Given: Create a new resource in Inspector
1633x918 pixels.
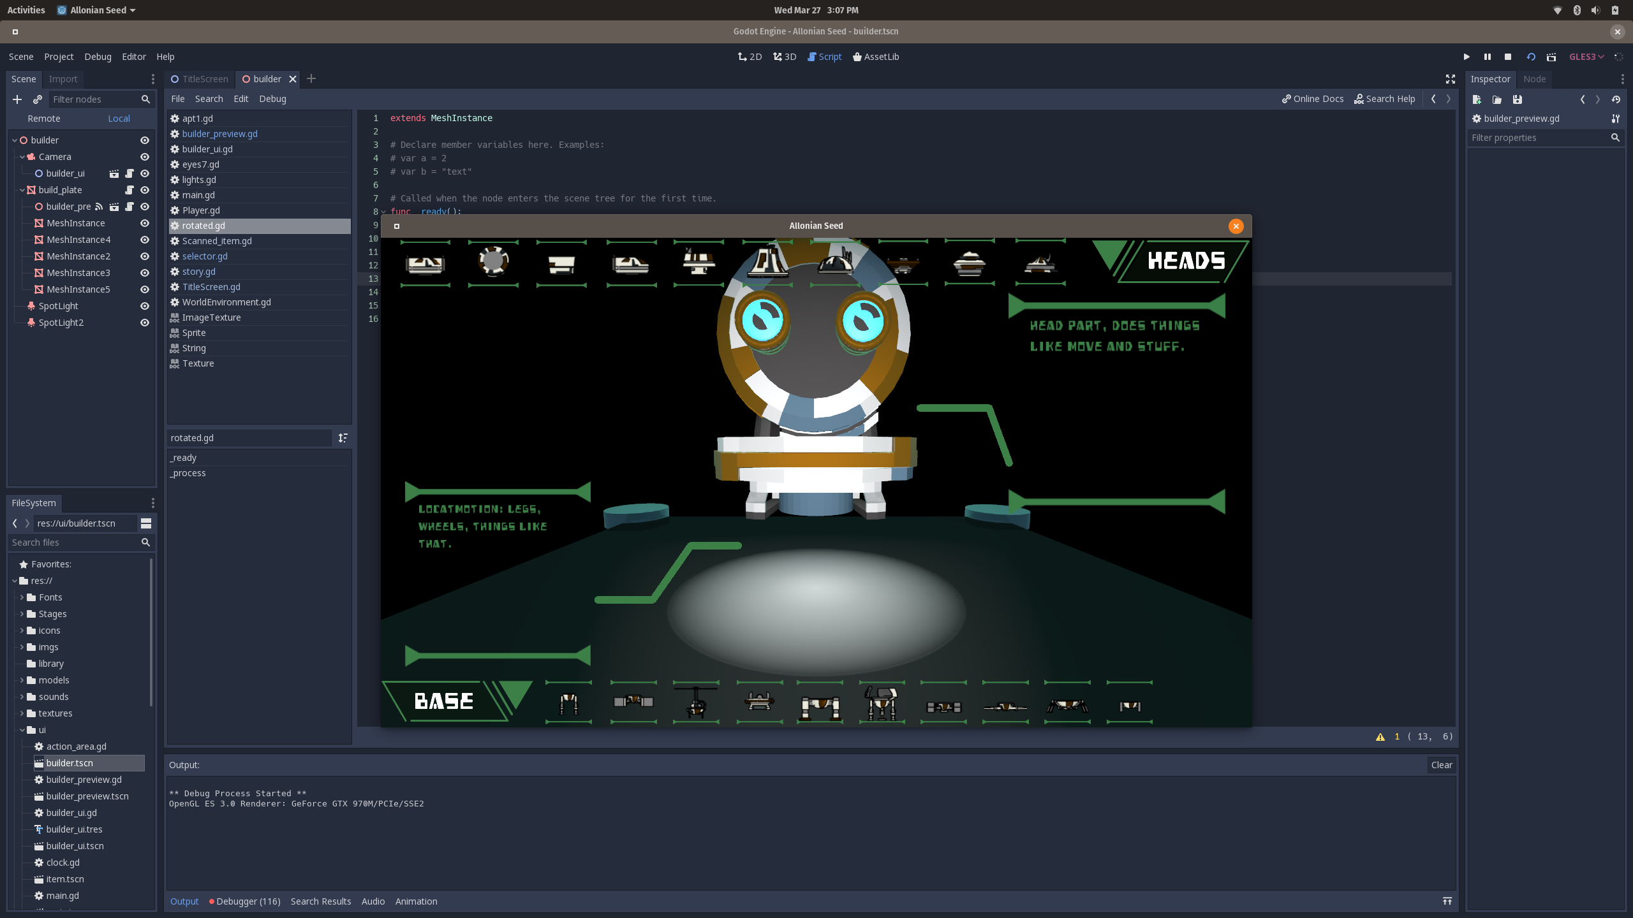Looking at the screenshot, I should pyautogui.click(x=1477, y=99).
